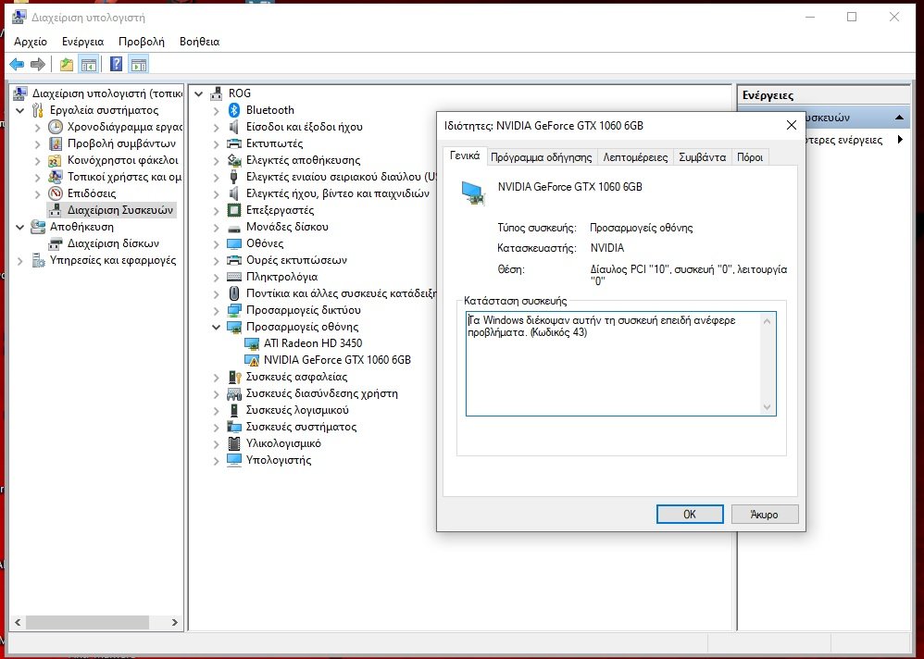Image resolution: width=924 pixels, height=659 pixels.
Task: Click the Μονάδες δίσκου drive icon
Action: 234,228
